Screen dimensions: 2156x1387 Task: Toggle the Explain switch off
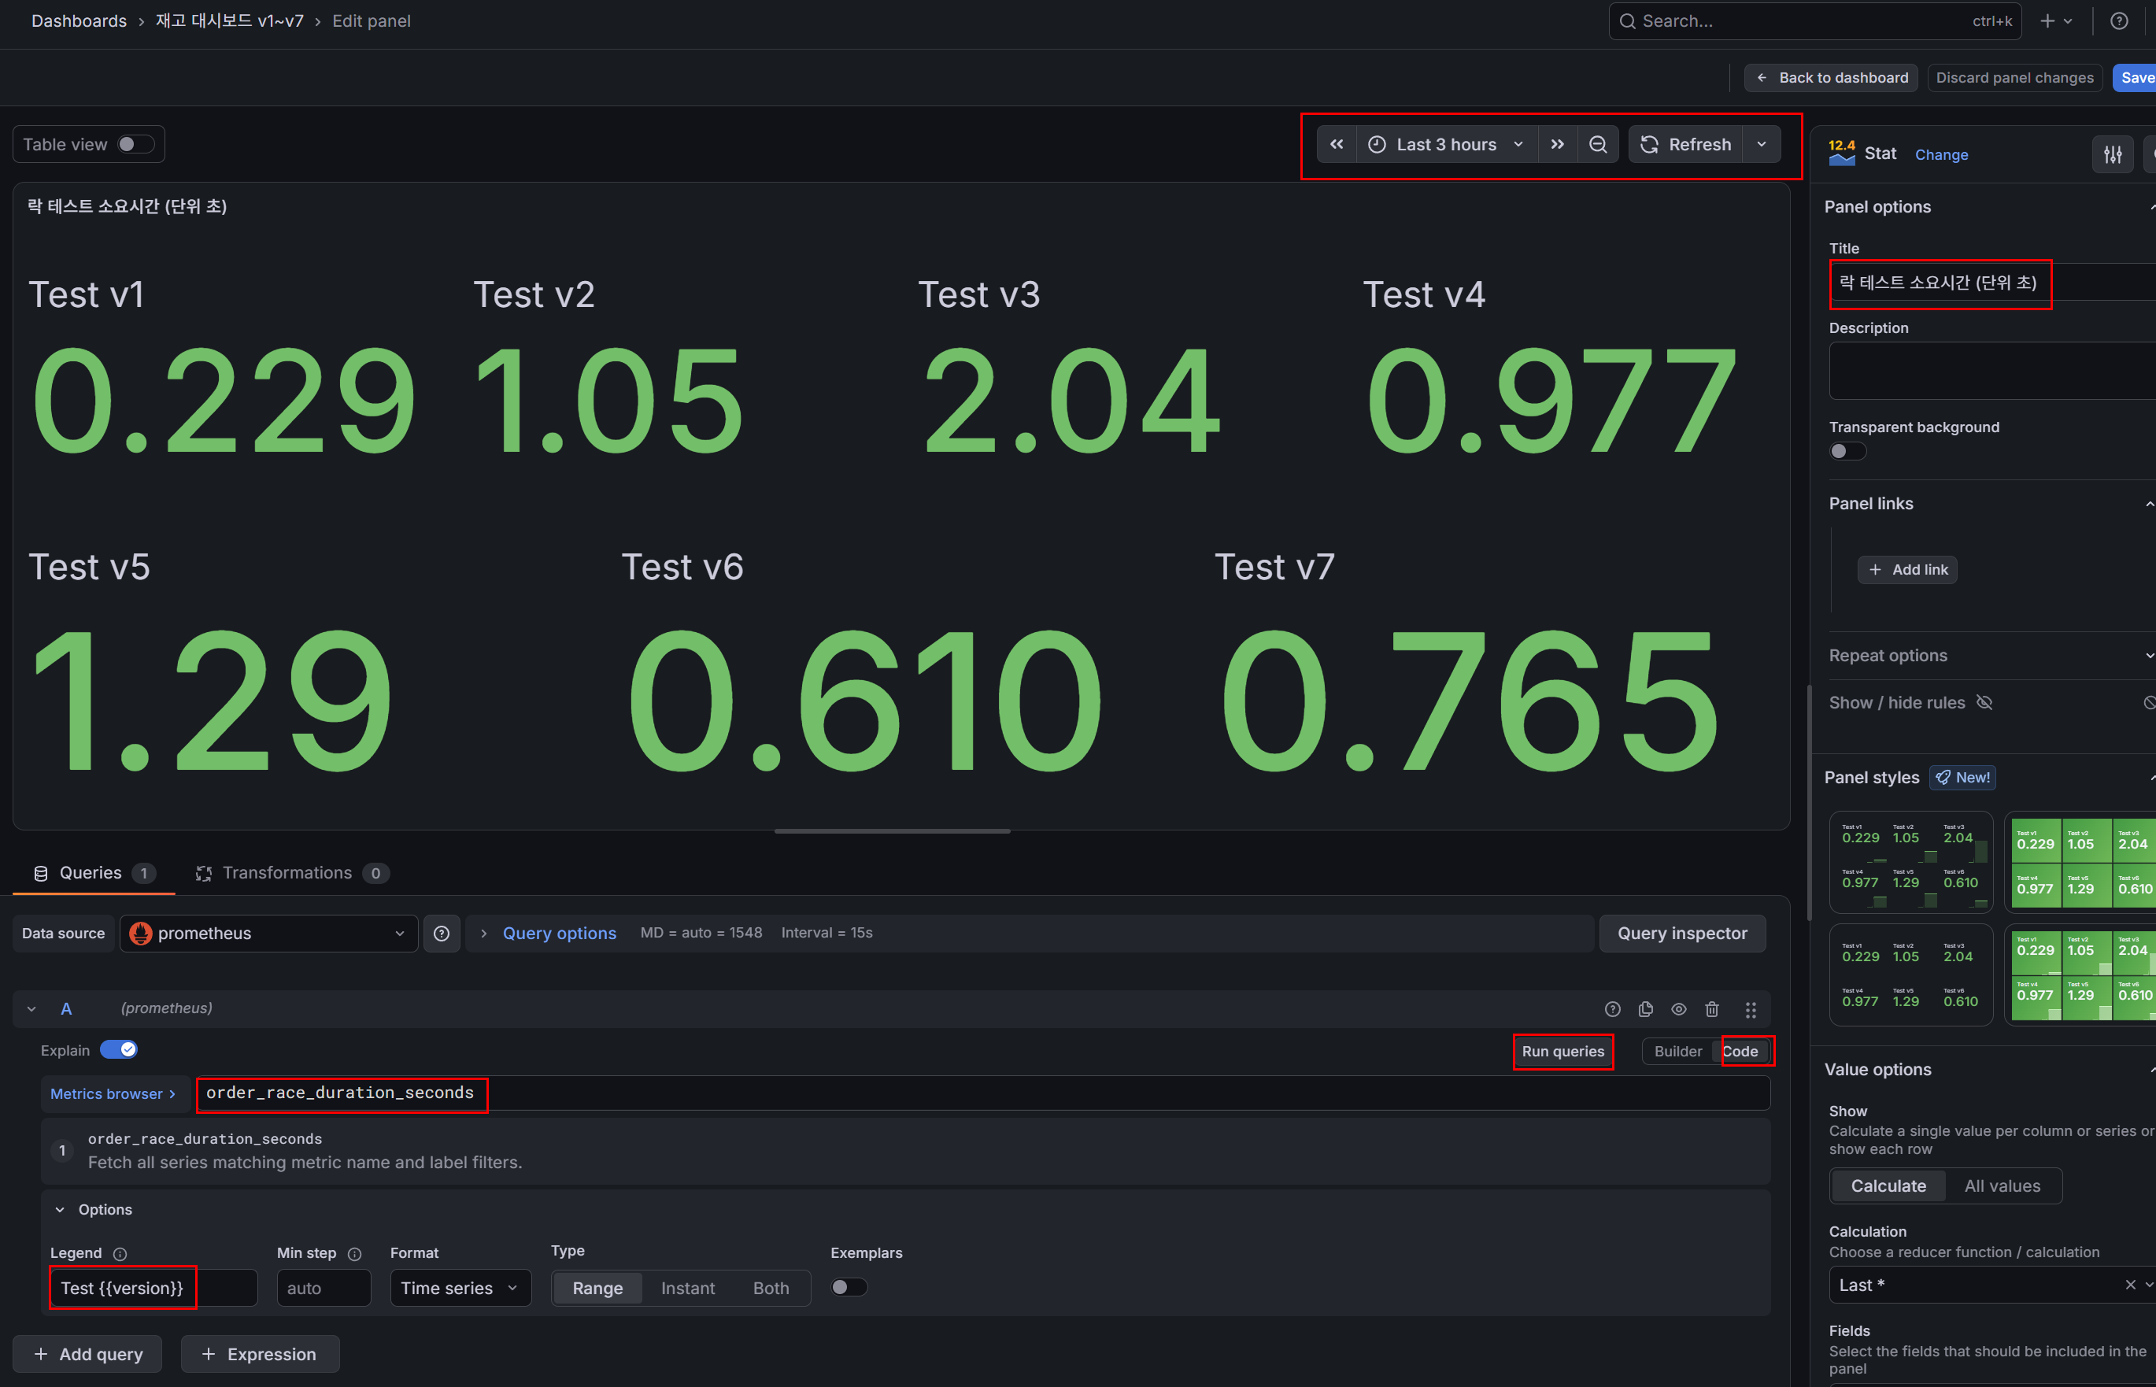click(118, 1050)
